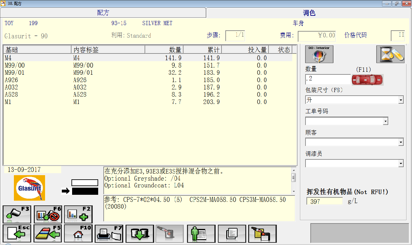Click the date 13-09-2017
The height and width of the screenshot is (245, 412).
[24, 170]
